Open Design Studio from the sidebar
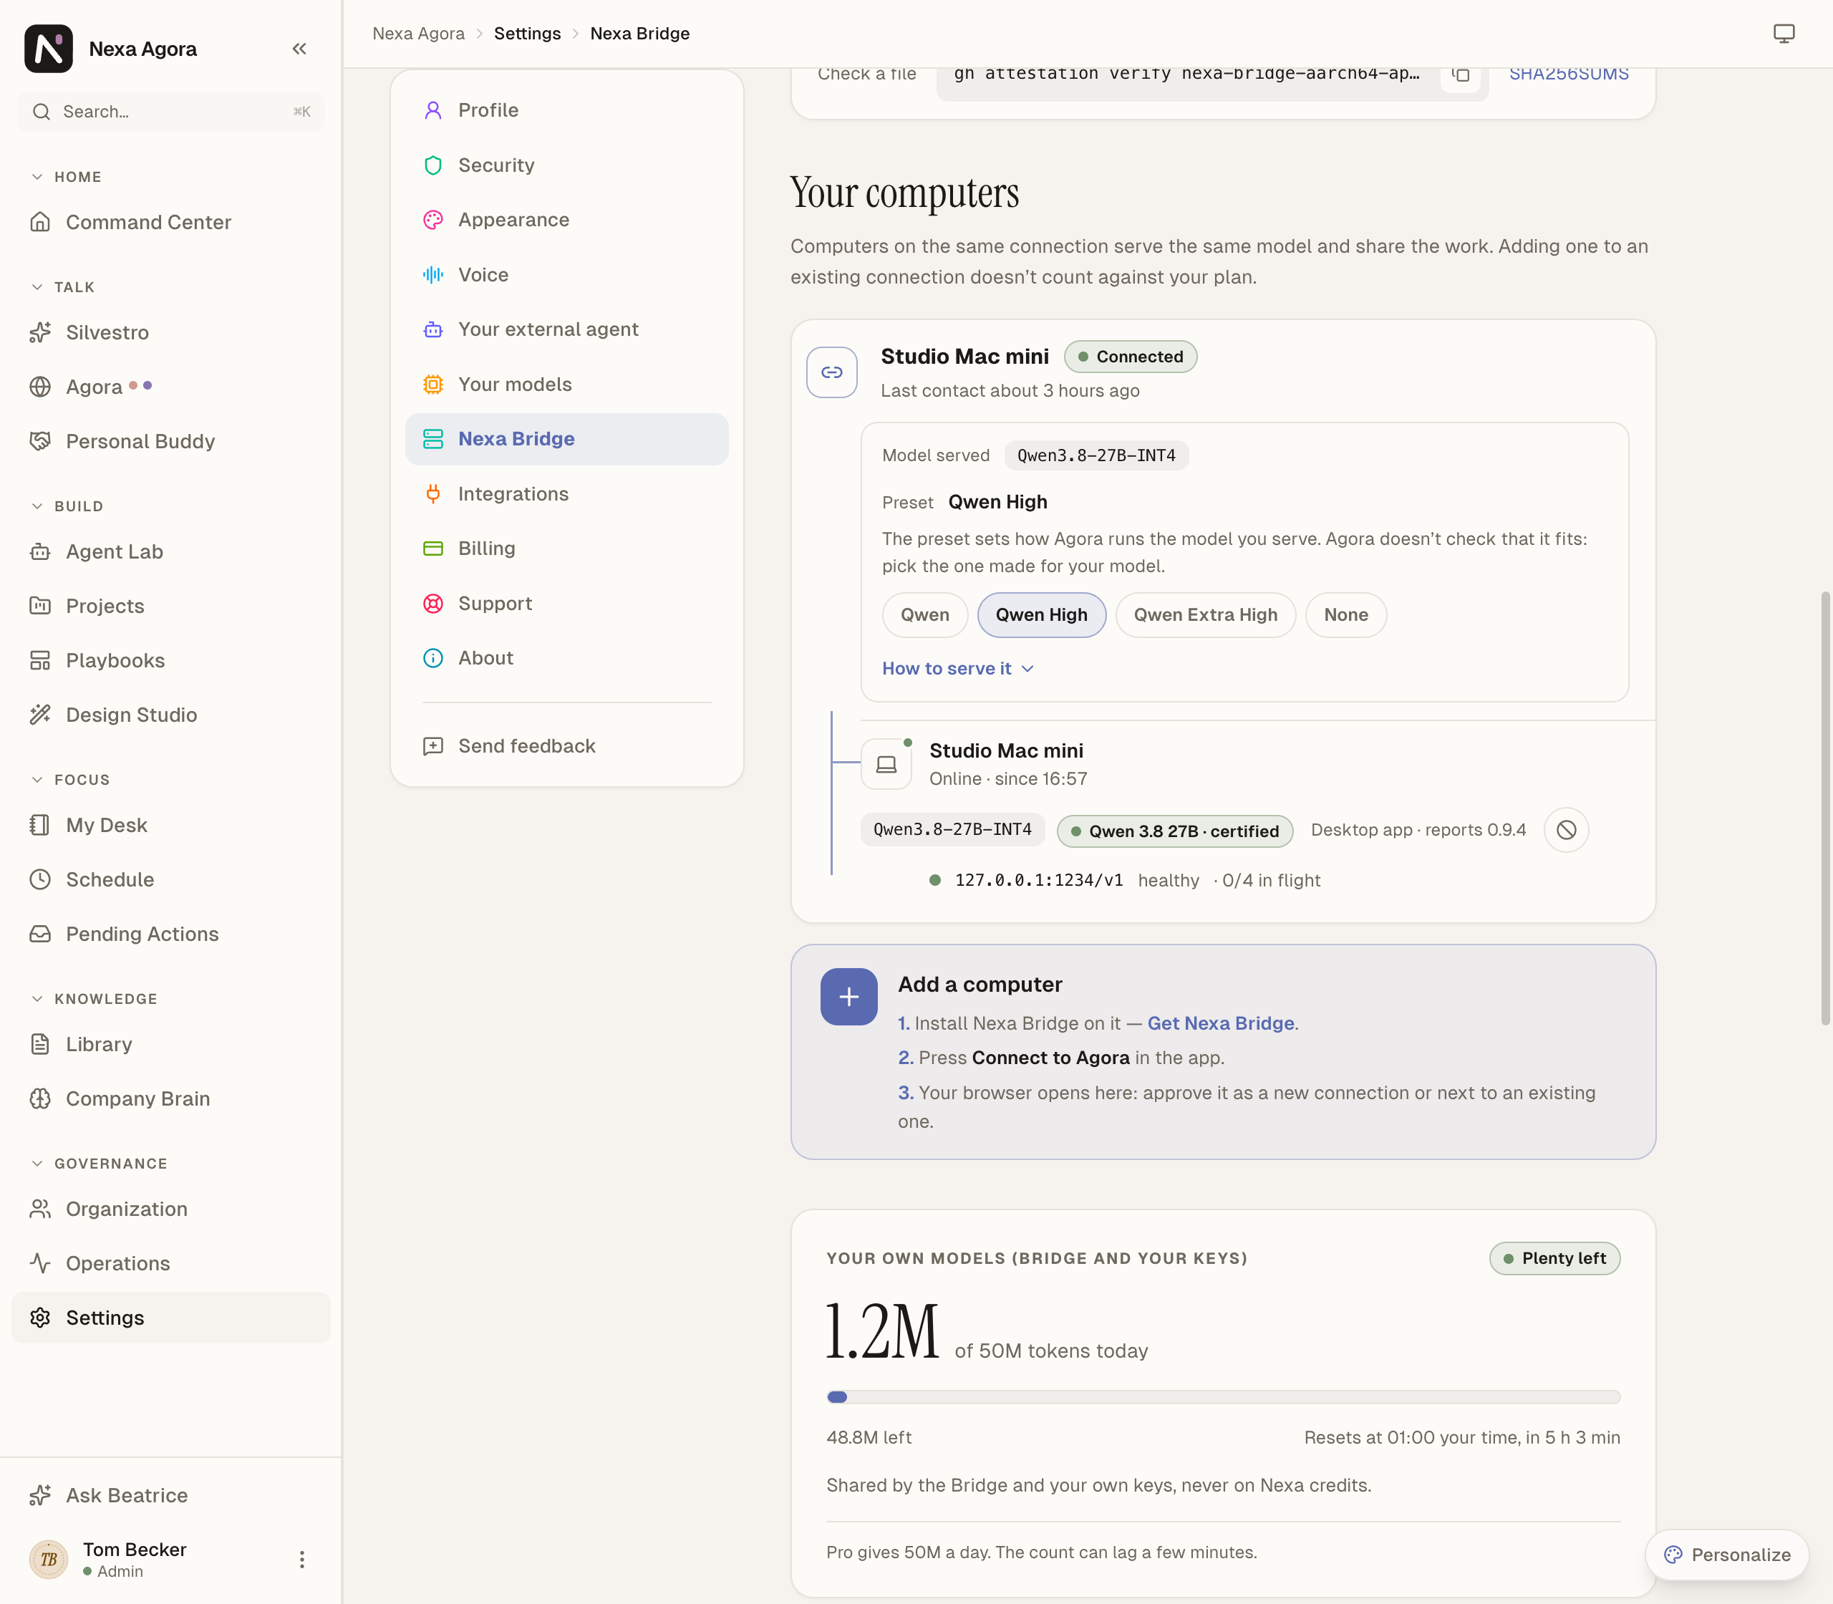Image resolution: width=1833 pixels, height=1604 pixels. (x=170, y=715)
